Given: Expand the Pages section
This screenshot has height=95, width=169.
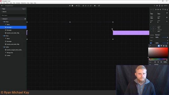Looking at the screenshot, I should pyautogui.click(x=1, y=9).
